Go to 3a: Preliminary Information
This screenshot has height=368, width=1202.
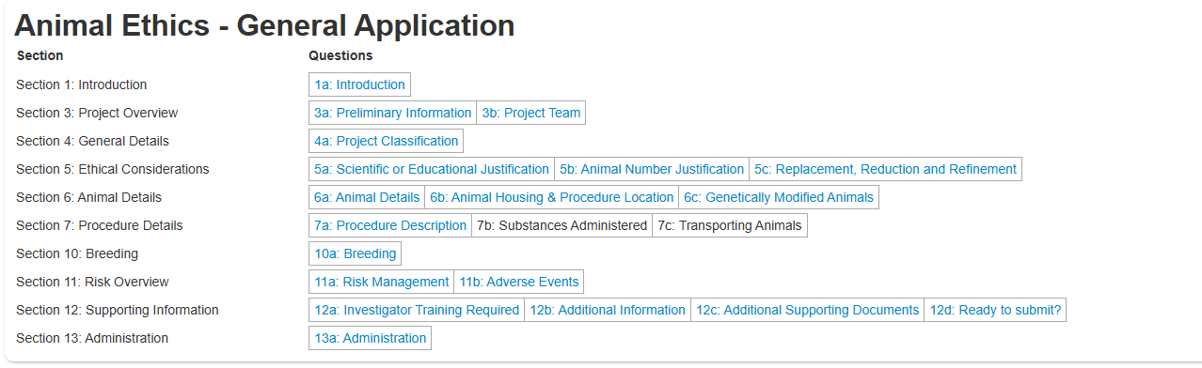[x=392, y=113]
